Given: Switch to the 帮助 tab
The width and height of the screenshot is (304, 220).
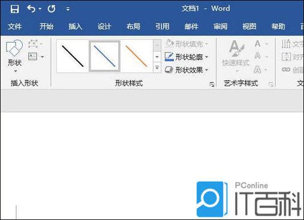Looking at the screenshot, I should pos(278,26).
